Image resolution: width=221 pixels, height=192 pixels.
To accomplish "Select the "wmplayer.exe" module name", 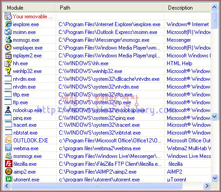I will pyautogui.click(x=28, y=48).
